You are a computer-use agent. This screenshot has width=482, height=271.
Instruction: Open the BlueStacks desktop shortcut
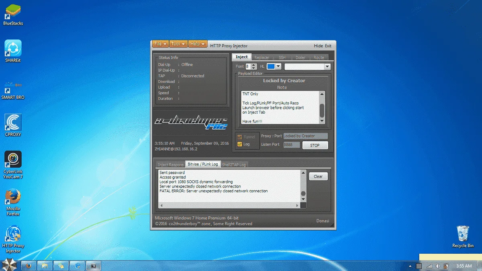point(13,14)
